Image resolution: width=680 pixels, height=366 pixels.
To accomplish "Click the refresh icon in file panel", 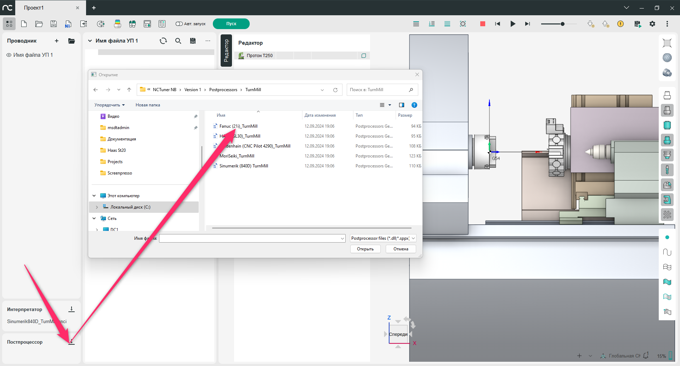I will tap(163, 41).
